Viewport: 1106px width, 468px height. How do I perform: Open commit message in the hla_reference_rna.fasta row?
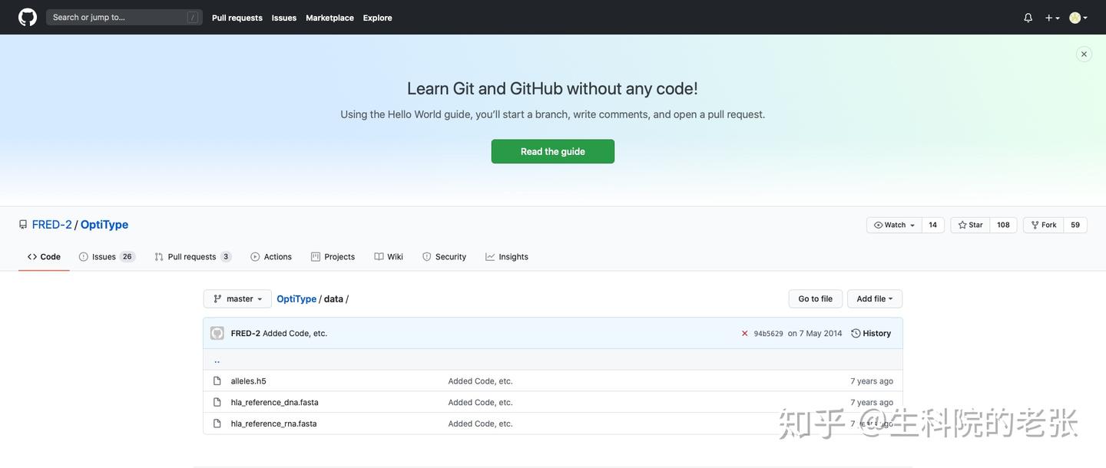(x=481, y=424)
